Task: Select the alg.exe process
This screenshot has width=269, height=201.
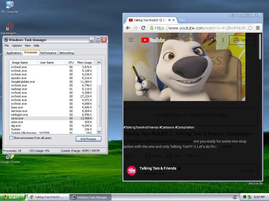Action: 51,126
